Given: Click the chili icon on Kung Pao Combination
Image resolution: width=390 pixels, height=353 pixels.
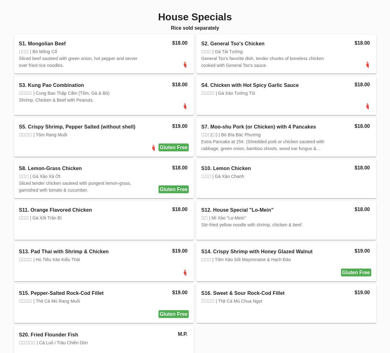Looking at the screenshot, I should click(185, 106).
